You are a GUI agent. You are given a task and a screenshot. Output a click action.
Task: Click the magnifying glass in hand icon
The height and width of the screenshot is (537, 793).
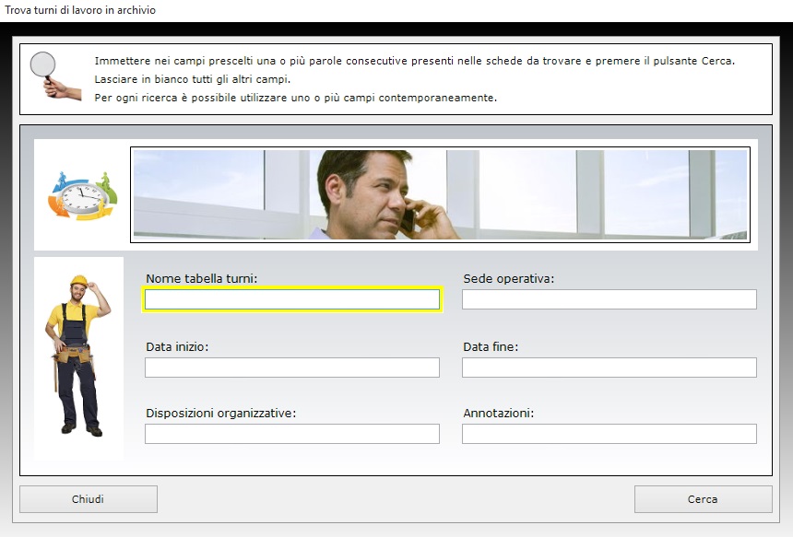pyautogui.click(x=54, y=76)
